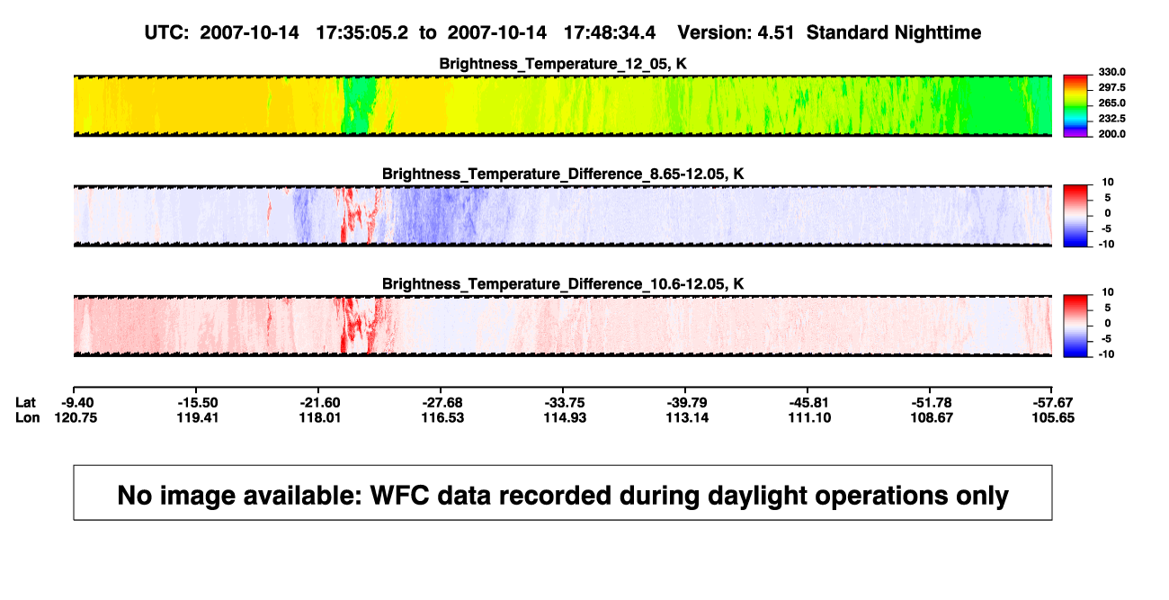Click the 200.0 colorbar label
This screenshot has width=1169, height=600.
(x=1111, y=133)
